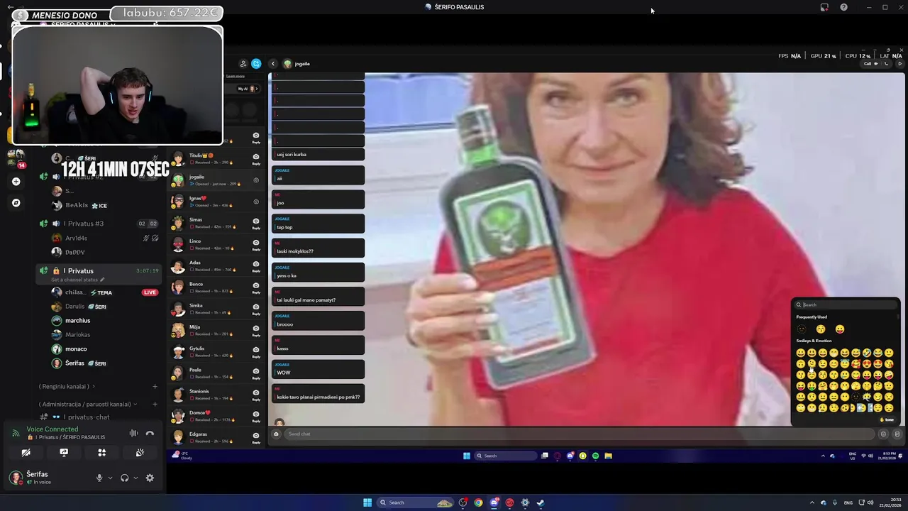Focus the Send chat input field
908x511 pixels.
[579, 434]
